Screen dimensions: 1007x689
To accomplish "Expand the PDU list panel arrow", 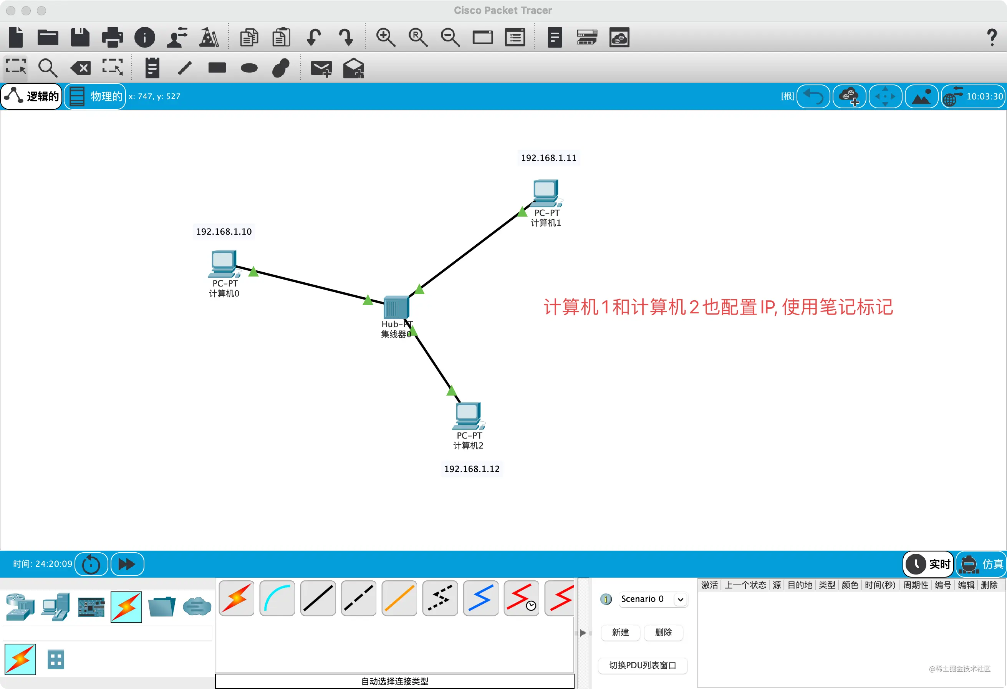I will (x=583, y=633).
